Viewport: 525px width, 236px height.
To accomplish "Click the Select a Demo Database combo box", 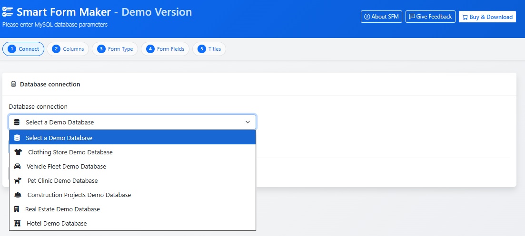I will click(x=133, y=122).
